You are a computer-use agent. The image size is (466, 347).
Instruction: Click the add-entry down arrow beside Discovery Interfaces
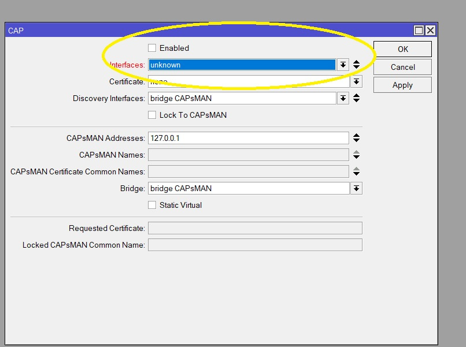(356, 101)
